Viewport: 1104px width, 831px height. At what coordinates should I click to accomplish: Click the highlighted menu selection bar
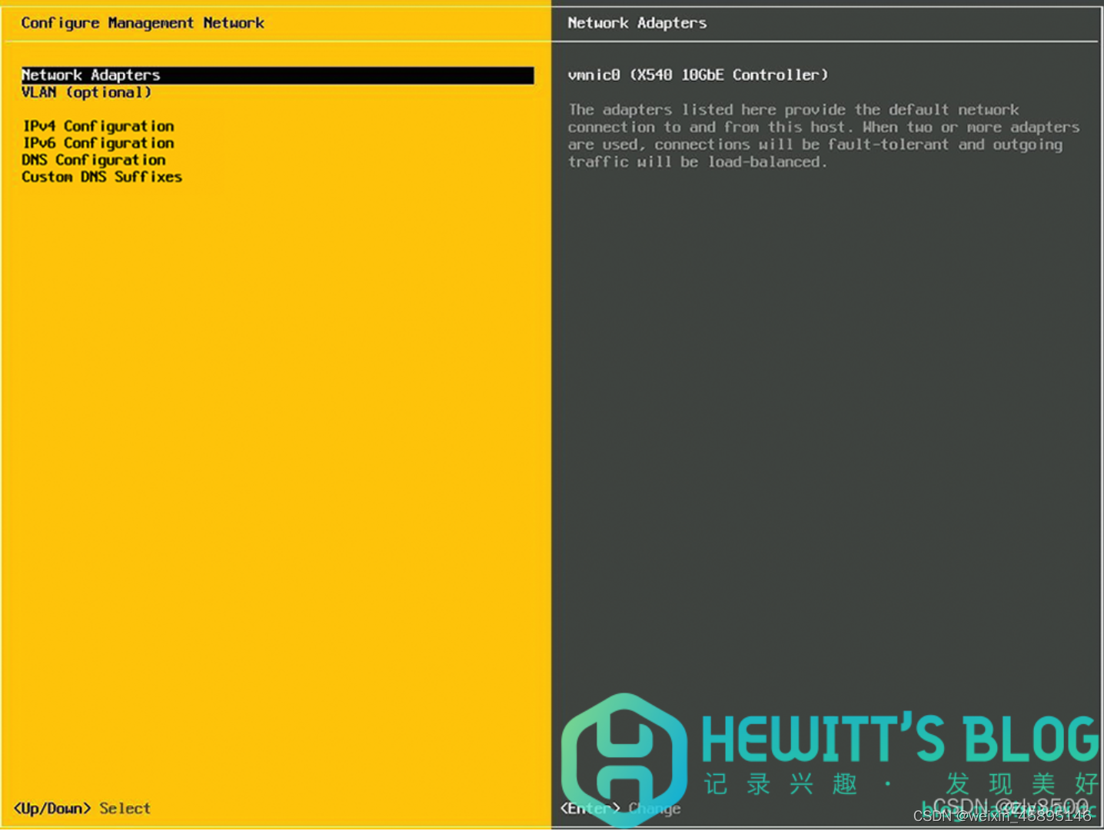click(277, 75)
